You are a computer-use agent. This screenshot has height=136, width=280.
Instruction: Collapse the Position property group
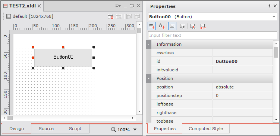point(149,78)
